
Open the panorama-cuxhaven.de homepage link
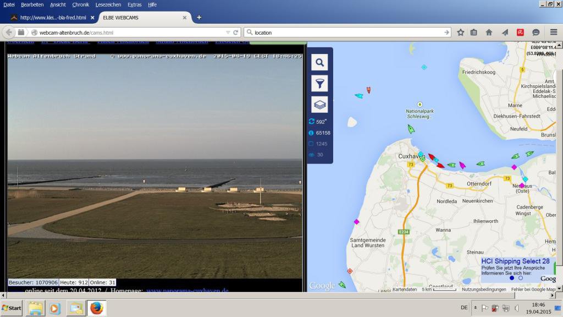[x=187, y=290]
